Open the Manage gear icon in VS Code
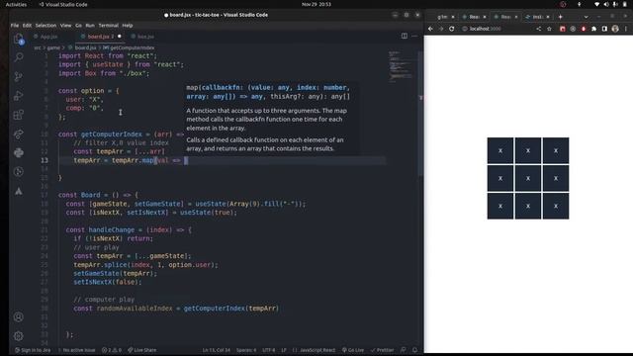 coord(19,336)
